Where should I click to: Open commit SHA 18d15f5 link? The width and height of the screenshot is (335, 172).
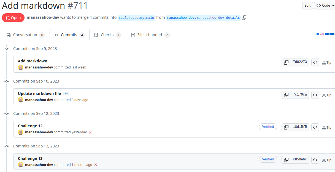pyautogui.click(x=300, y=127)
